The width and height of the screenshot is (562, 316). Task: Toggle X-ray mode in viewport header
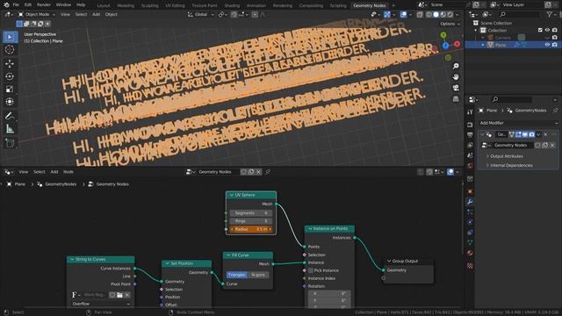pyautogui.click(x=420, y=14)
